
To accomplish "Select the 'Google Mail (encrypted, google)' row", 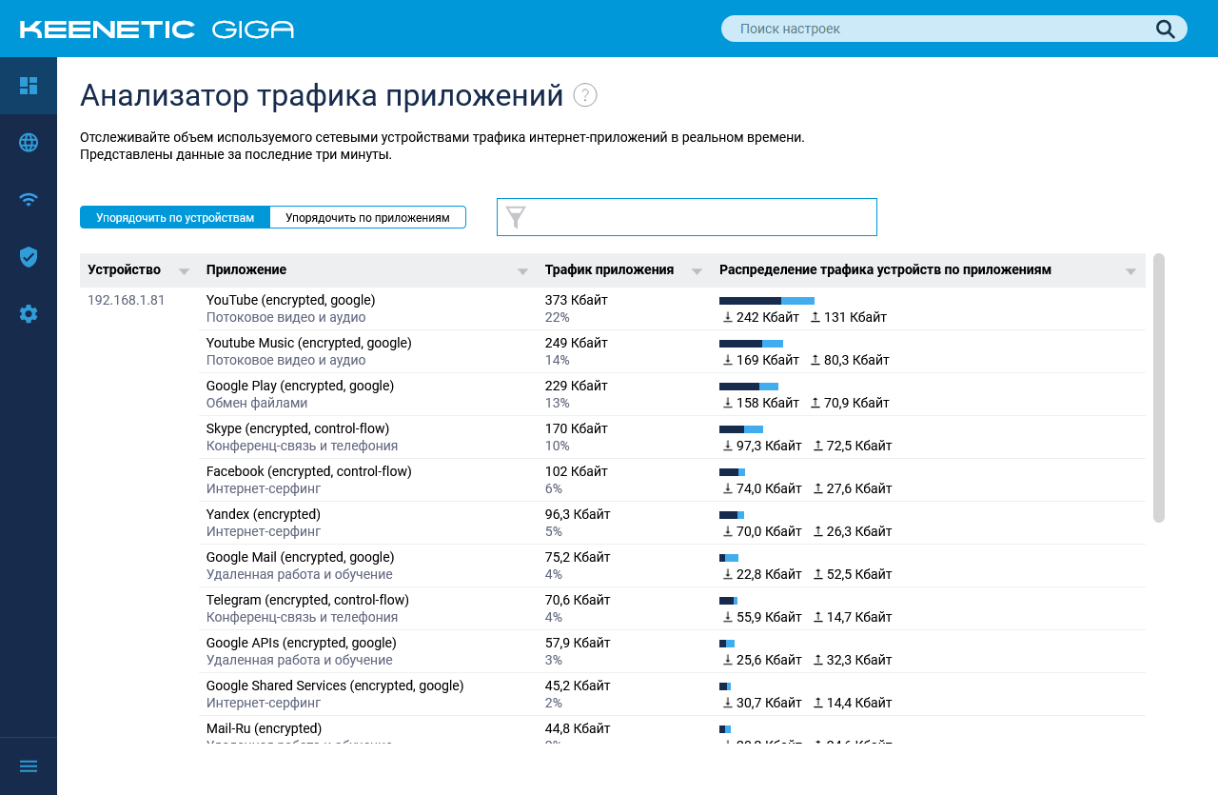I will point(672,566).
